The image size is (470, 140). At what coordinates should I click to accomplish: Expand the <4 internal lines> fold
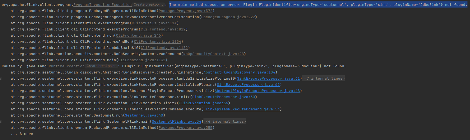226,122
